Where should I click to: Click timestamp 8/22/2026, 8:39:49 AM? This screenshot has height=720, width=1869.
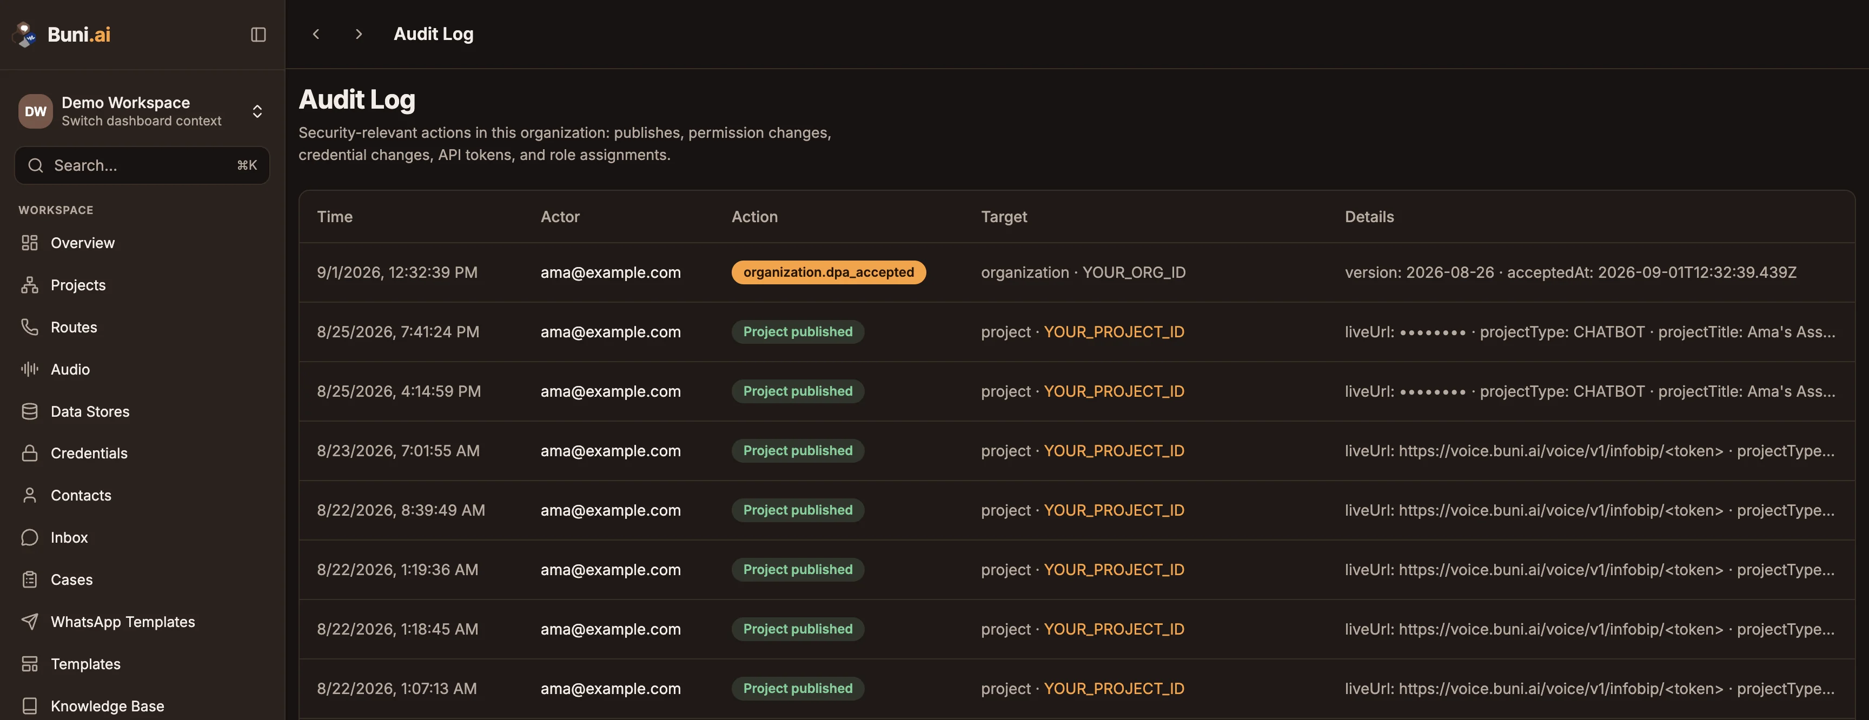point(401,510)
